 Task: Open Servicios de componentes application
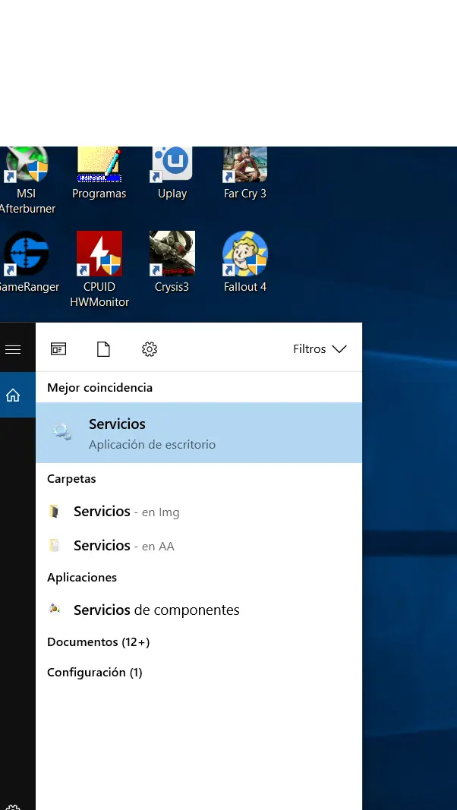click(x=199, y=610)
